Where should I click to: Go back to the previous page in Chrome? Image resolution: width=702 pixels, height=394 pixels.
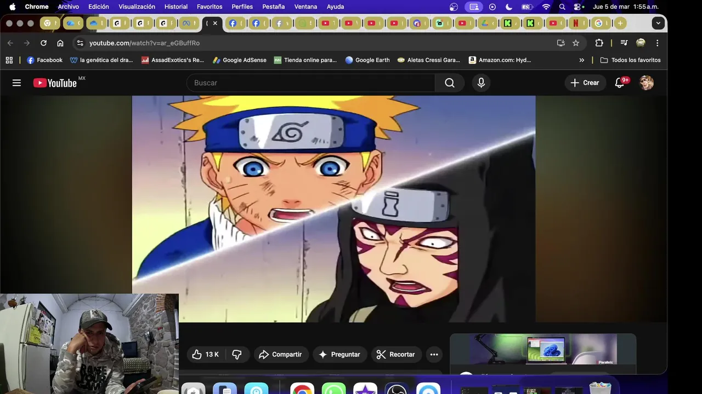point(10,43)
